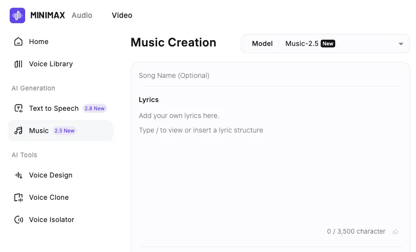Image resolution: width=416 pixels, height=252 pixels.
Task: Click the black New badge in Model selector
Action: pos(328,44)
